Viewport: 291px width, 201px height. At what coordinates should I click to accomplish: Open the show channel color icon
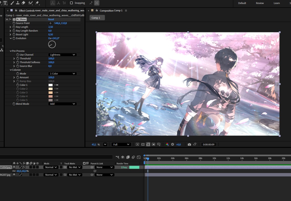tap(167, 144)
